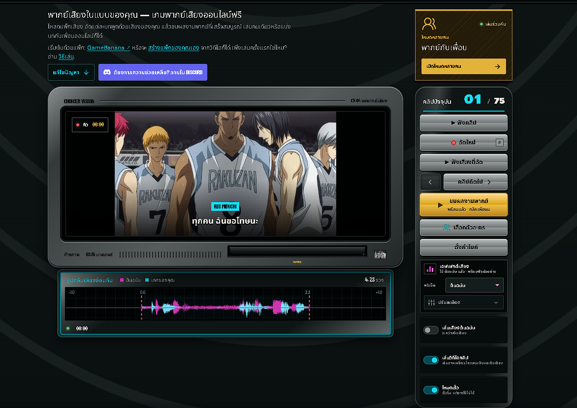
Task: Click the รูปคลื่นเสียงซ้อนกัน waveform title
Action: (90, 280)
